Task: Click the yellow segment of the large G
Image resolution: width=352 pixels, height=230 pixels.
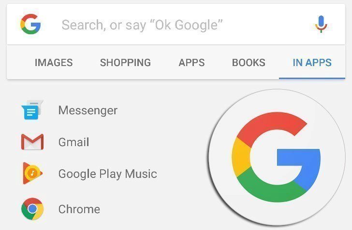Action: point(241,157)
